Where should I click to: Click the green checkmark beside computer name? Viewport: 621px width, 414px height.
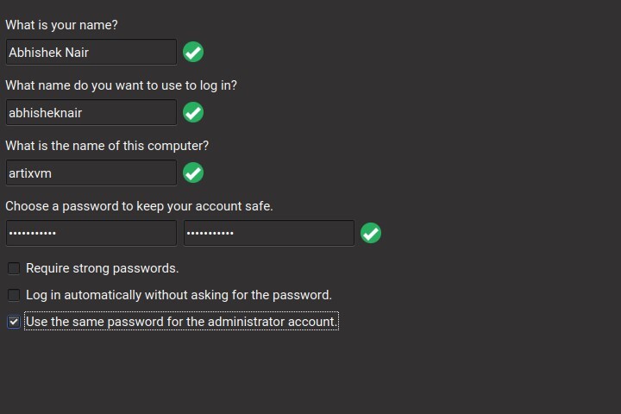(x=193, y=172)
